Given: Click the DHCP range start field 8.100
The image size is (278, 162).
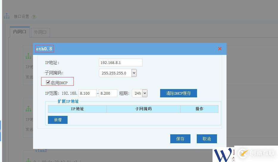Looking at the screenshot, I should pyautogui.click(x=88, y=93).
